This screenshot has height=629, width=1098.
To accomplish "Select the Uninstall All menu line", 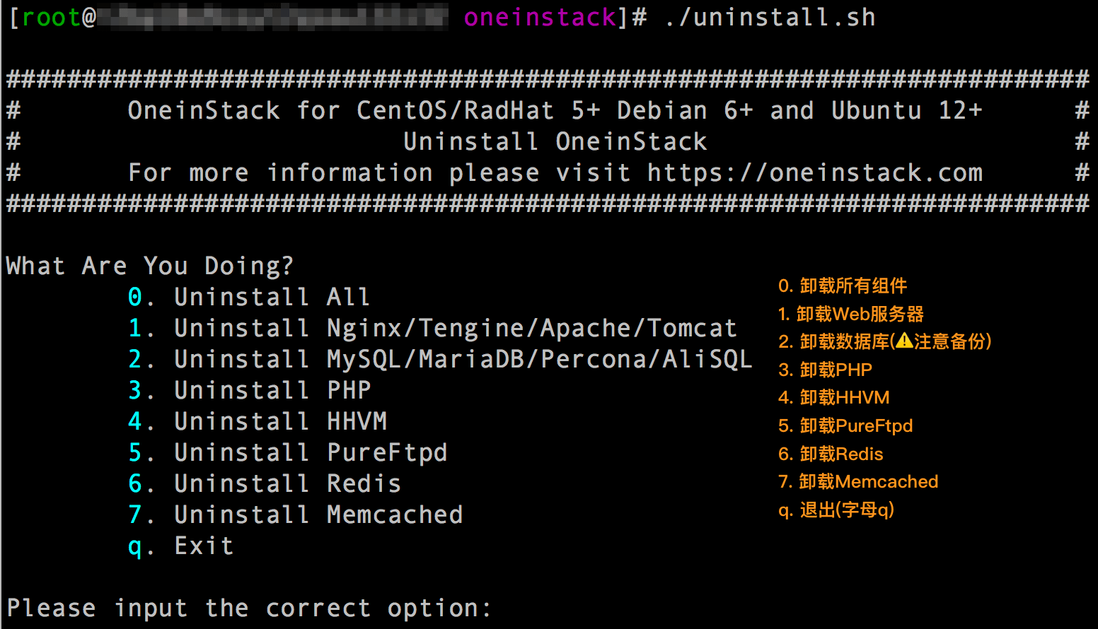I will point(249,298).
